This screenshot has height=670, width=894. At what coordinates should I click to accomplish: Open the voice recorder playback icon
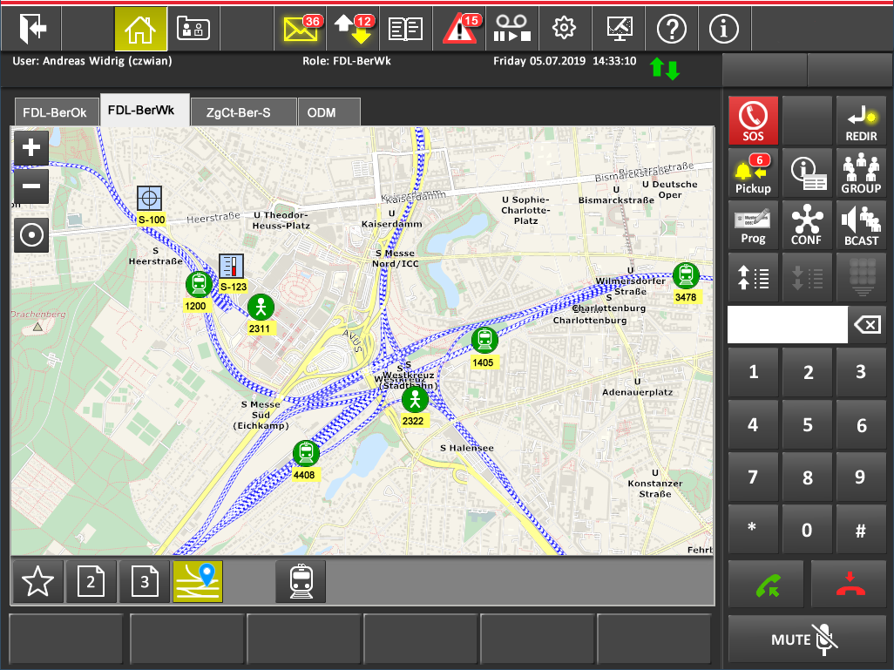click(x=511, y=29)
